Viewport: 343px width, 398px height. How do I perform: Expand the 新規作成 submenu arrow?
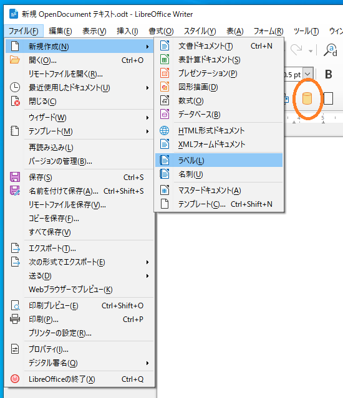[x=147, y=47]
